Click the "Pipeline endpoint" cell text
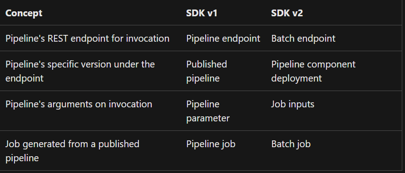 pyautogui.click(x=223, y=38)
